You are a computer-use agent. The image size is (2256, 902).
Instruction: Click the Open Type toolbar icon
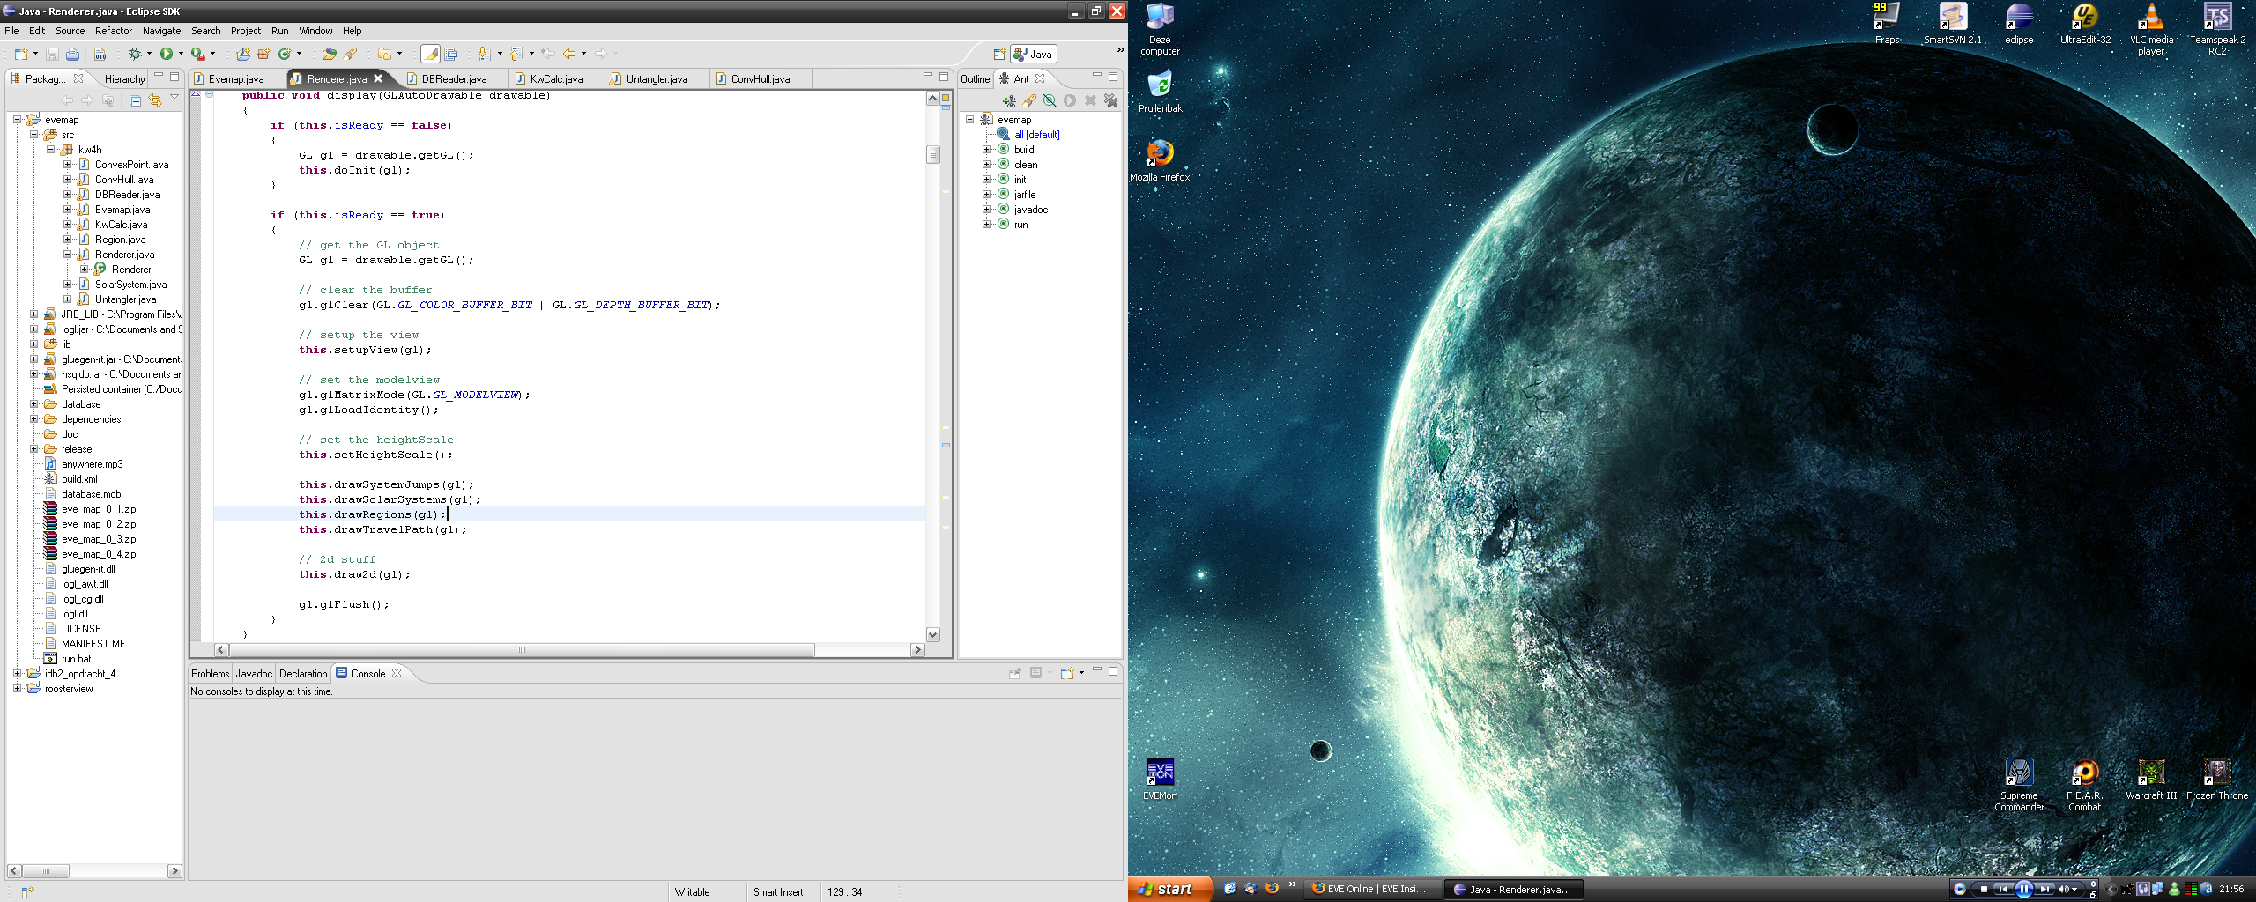pos(329,54)
